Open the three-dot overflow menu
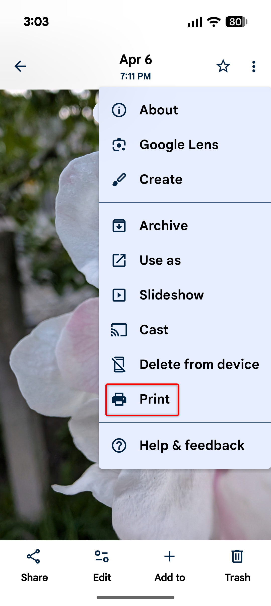This screenshot has width=271, height=606. click(254, 66)
